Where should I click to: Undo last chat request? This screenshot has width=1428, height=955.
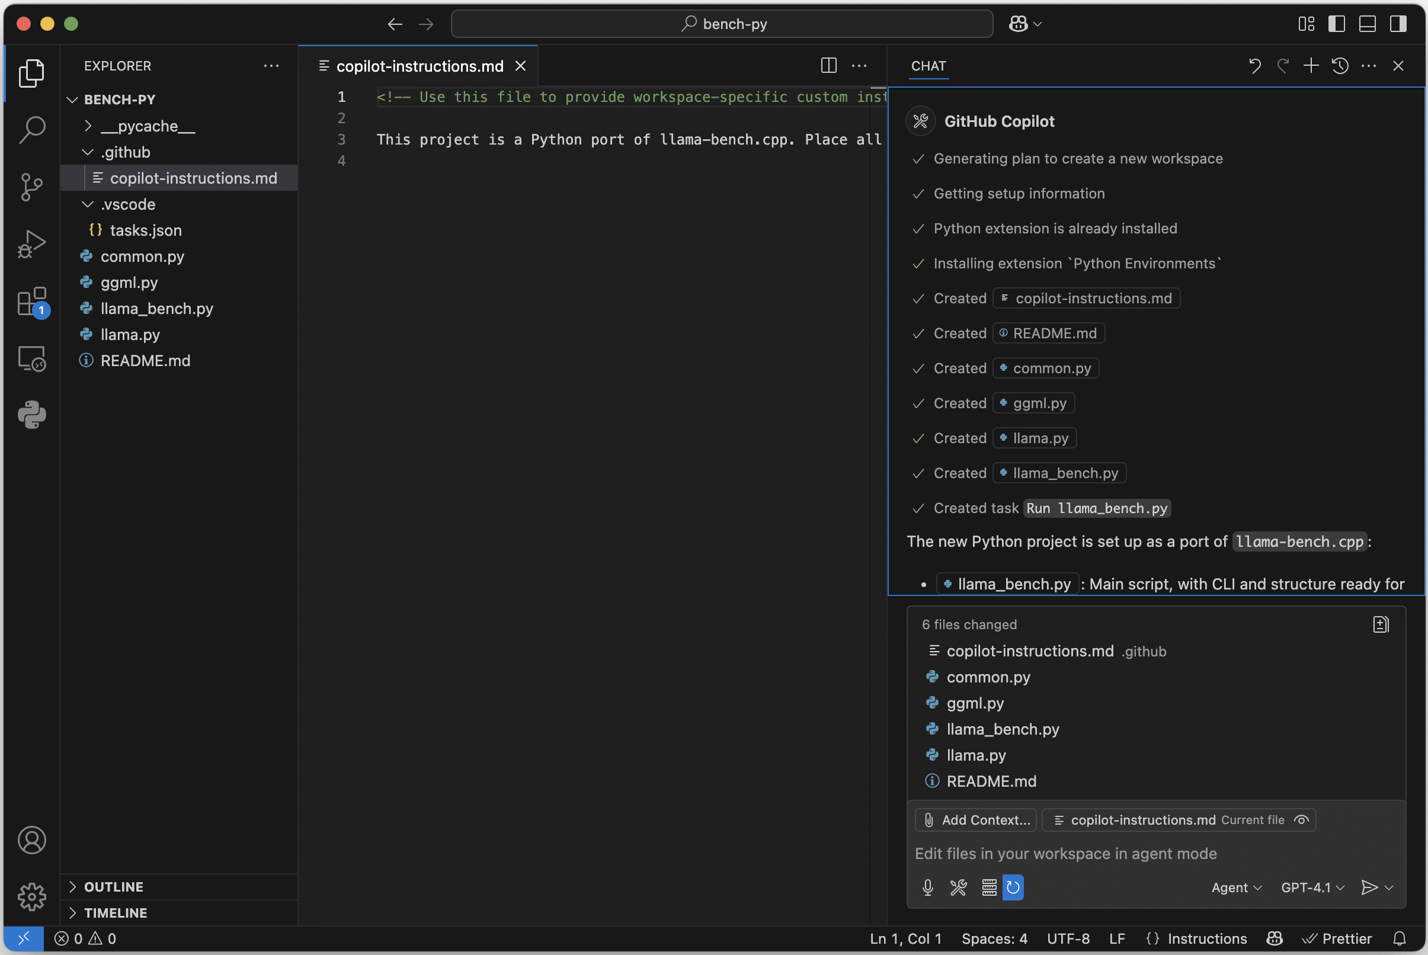pos(1254,65)
